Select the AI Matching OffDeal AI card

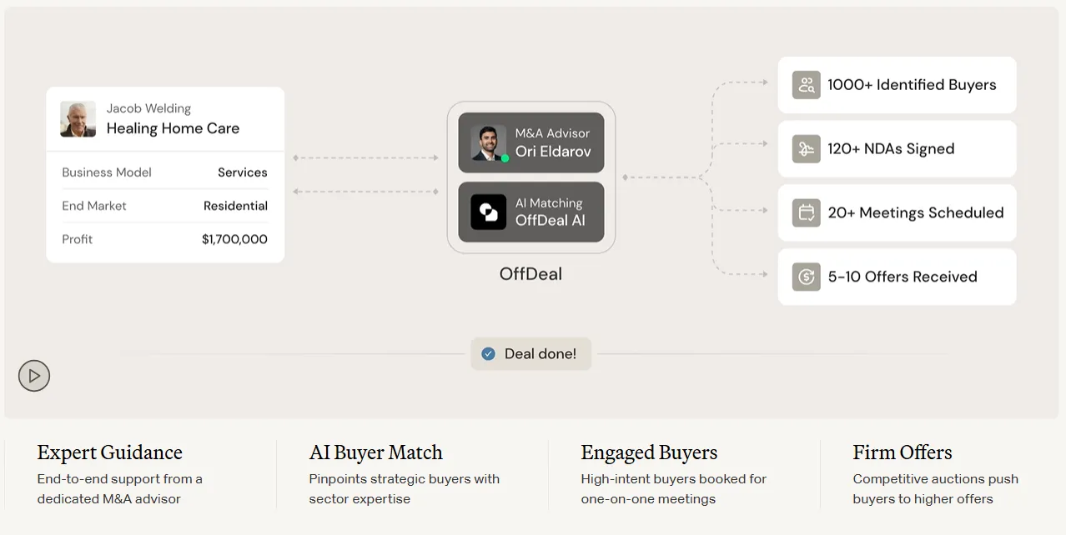point(531,212)
